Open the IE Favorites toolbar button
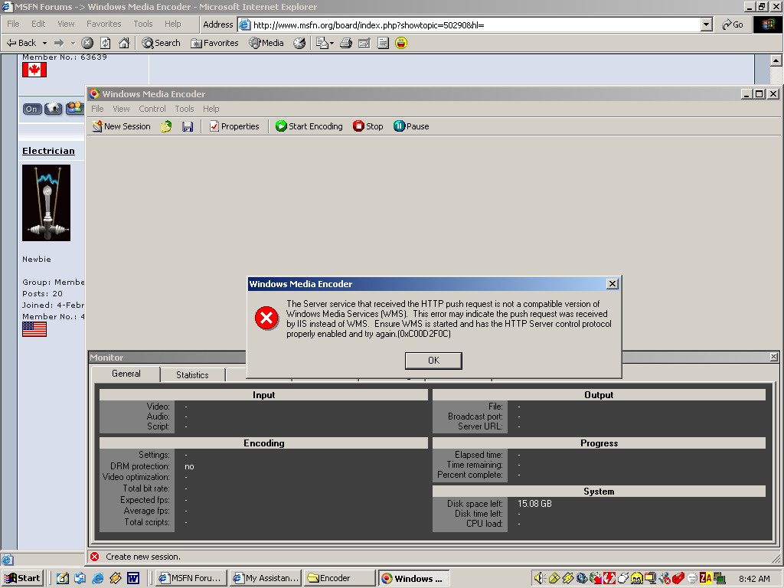 click(x=214, y=43)
